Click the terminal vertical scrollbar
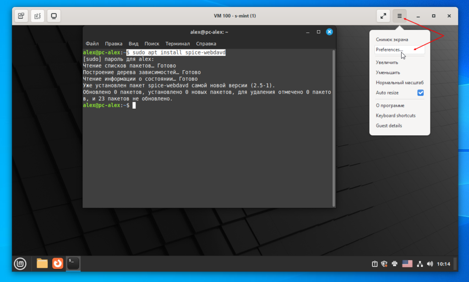This screenshot has height=282, width=469. click(333, 128)
